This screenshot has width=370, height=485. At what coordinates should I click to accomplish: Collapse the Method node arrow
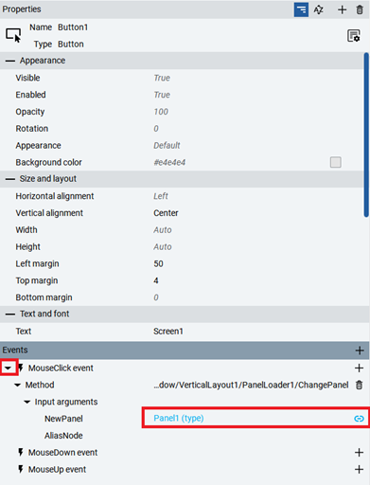[18, 385]
